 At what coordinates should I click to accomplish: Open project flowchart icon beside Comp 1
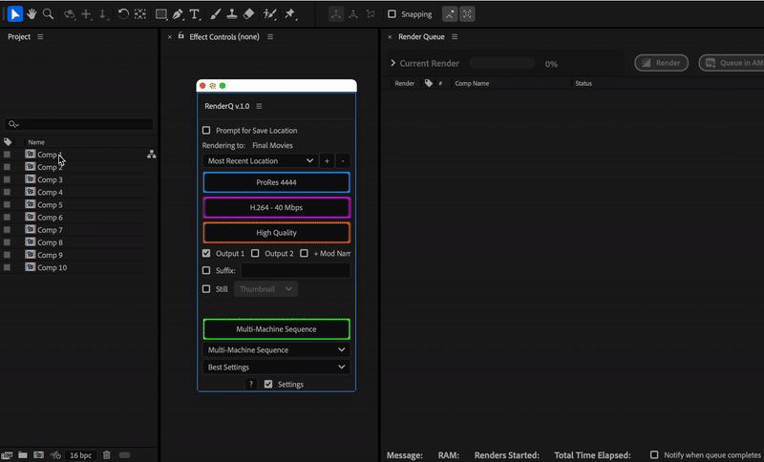[x=152, y=155]
